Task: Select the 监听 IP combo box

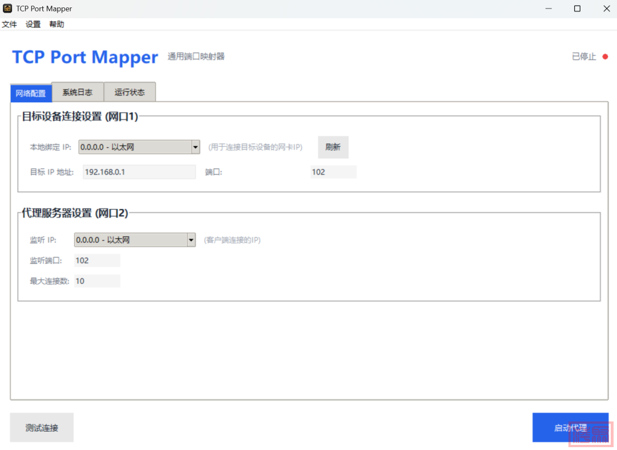Action: click(130, 240)
